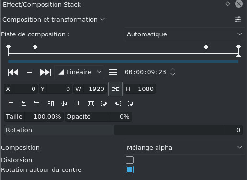Click the Rotation slider bar
The image size is (247, 180).
(123, 130)
